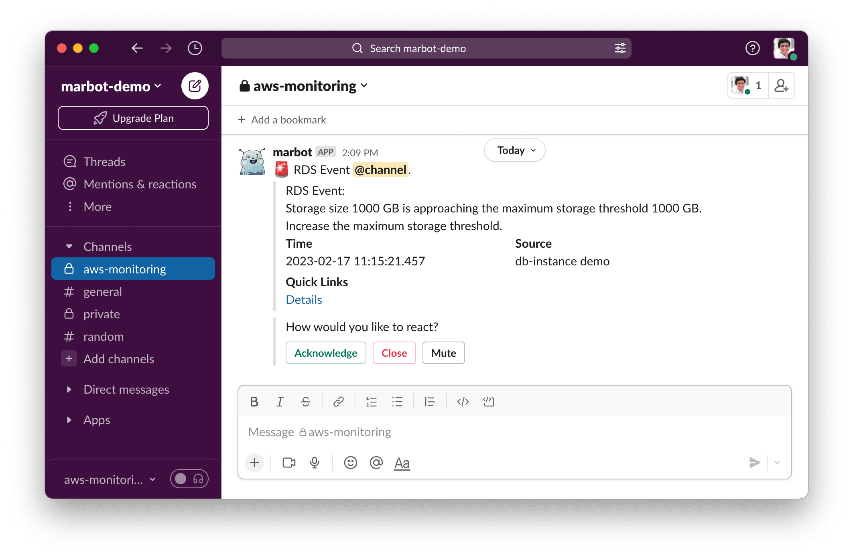Go forward with the right arrow
This screenshot has height=558, width=853.
(166, 49)
